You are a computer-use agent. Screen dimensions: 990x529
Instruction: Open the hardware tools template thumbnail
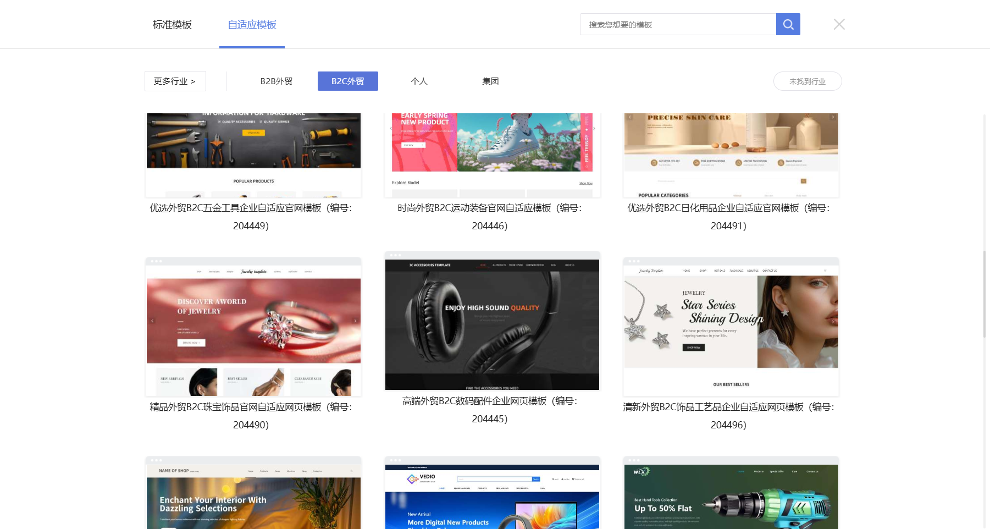coord(253,155)
